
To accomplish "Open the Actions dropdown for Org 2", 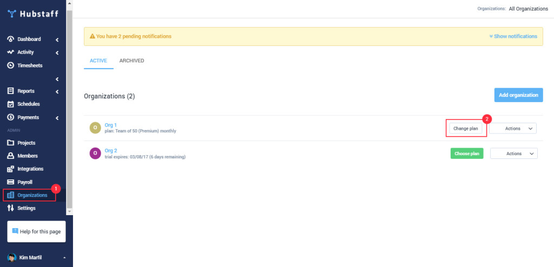I will [514, 153].
